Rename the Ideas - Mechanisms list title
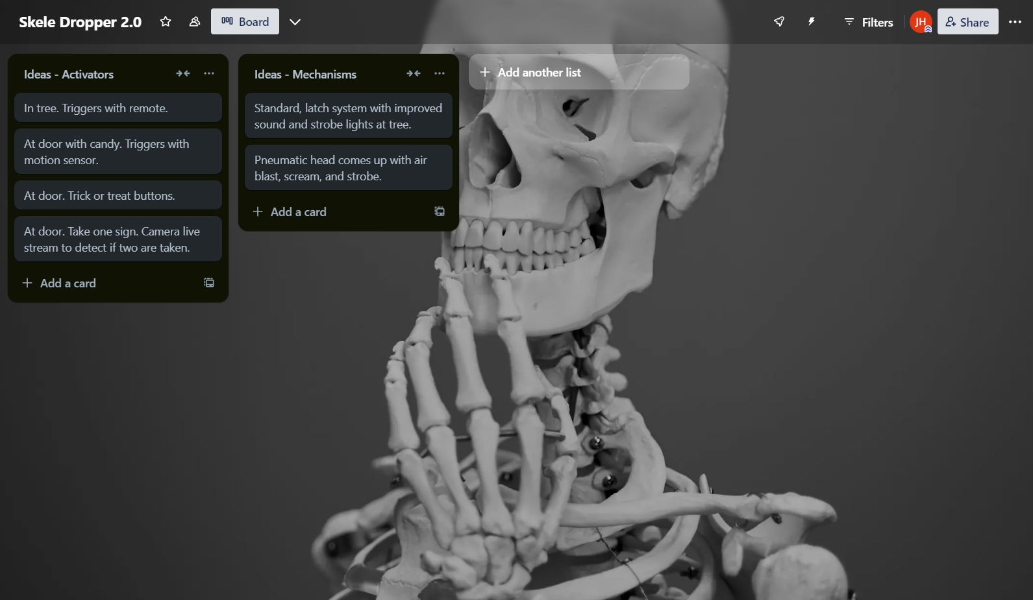1033x600 pixels. [x=305, y=74]
